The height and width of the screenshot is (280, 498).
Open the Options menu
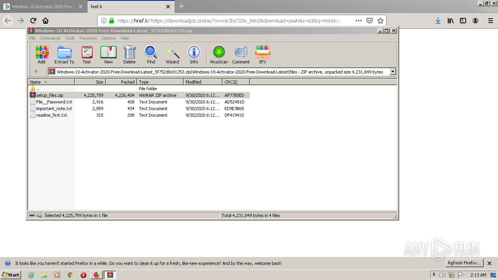click(109, 38)
